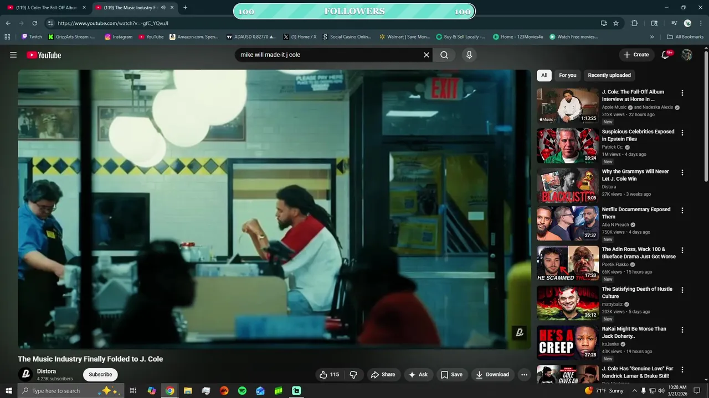Mute the Music Industry tab audio

(x=163, y=8)
